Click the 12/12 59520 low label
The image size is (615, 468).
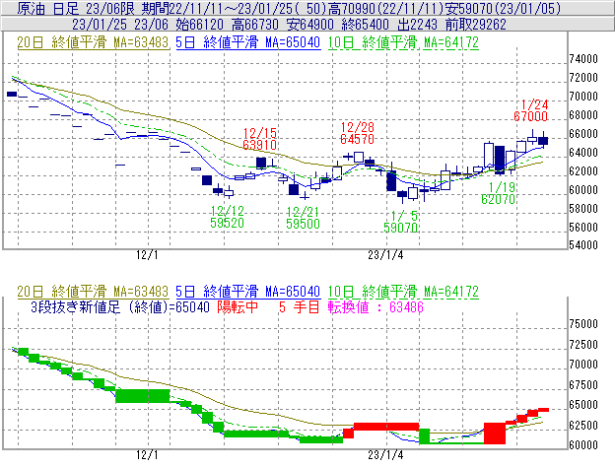click(227, 217)
